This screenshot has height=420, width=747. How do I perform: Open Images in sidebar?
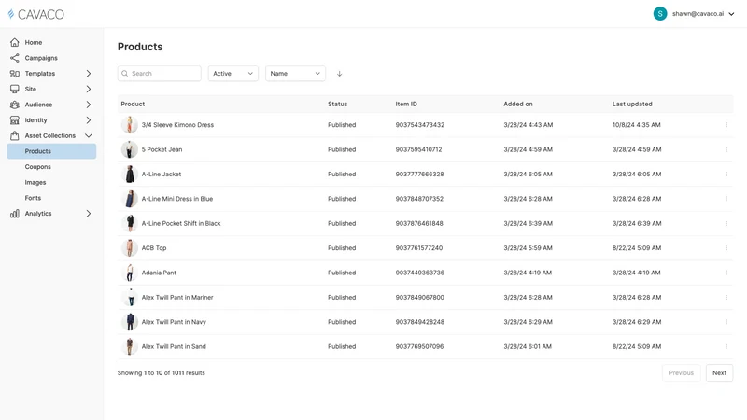pyautogui.click(x=35, y=182)
